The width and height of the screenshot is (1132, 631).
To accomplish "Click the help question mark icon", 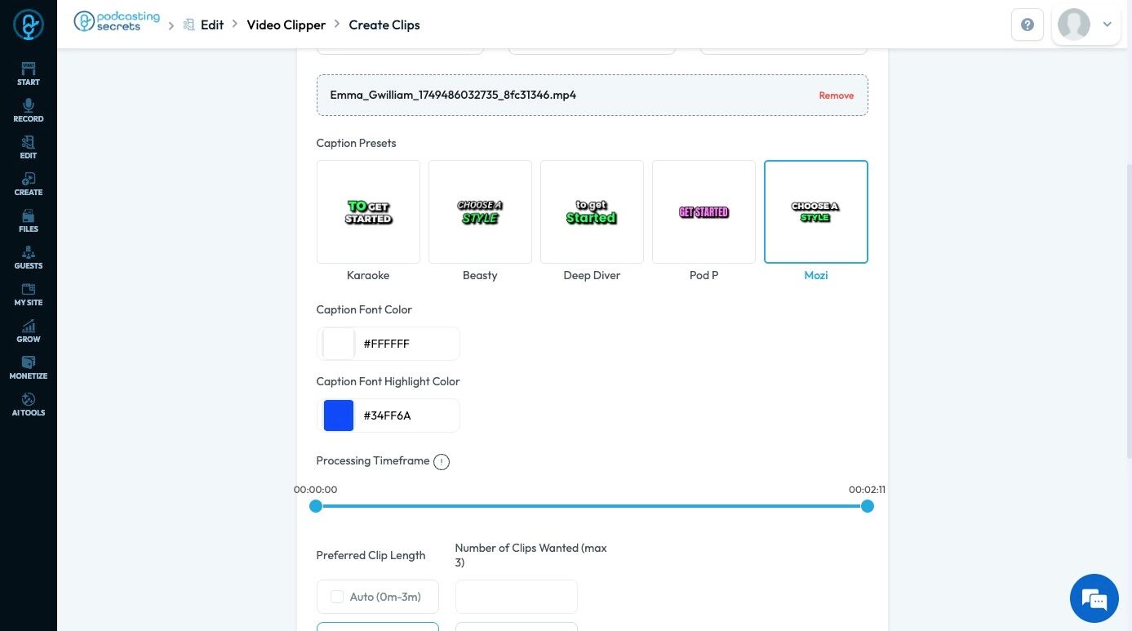I will (1028, 24).
